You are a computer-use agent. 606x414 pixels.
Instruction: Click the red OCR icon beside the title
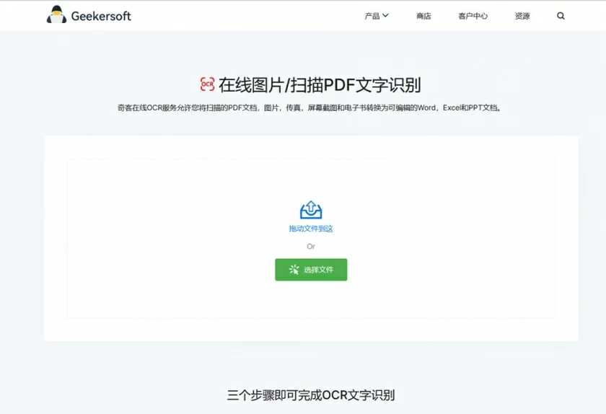coord(208,84)
